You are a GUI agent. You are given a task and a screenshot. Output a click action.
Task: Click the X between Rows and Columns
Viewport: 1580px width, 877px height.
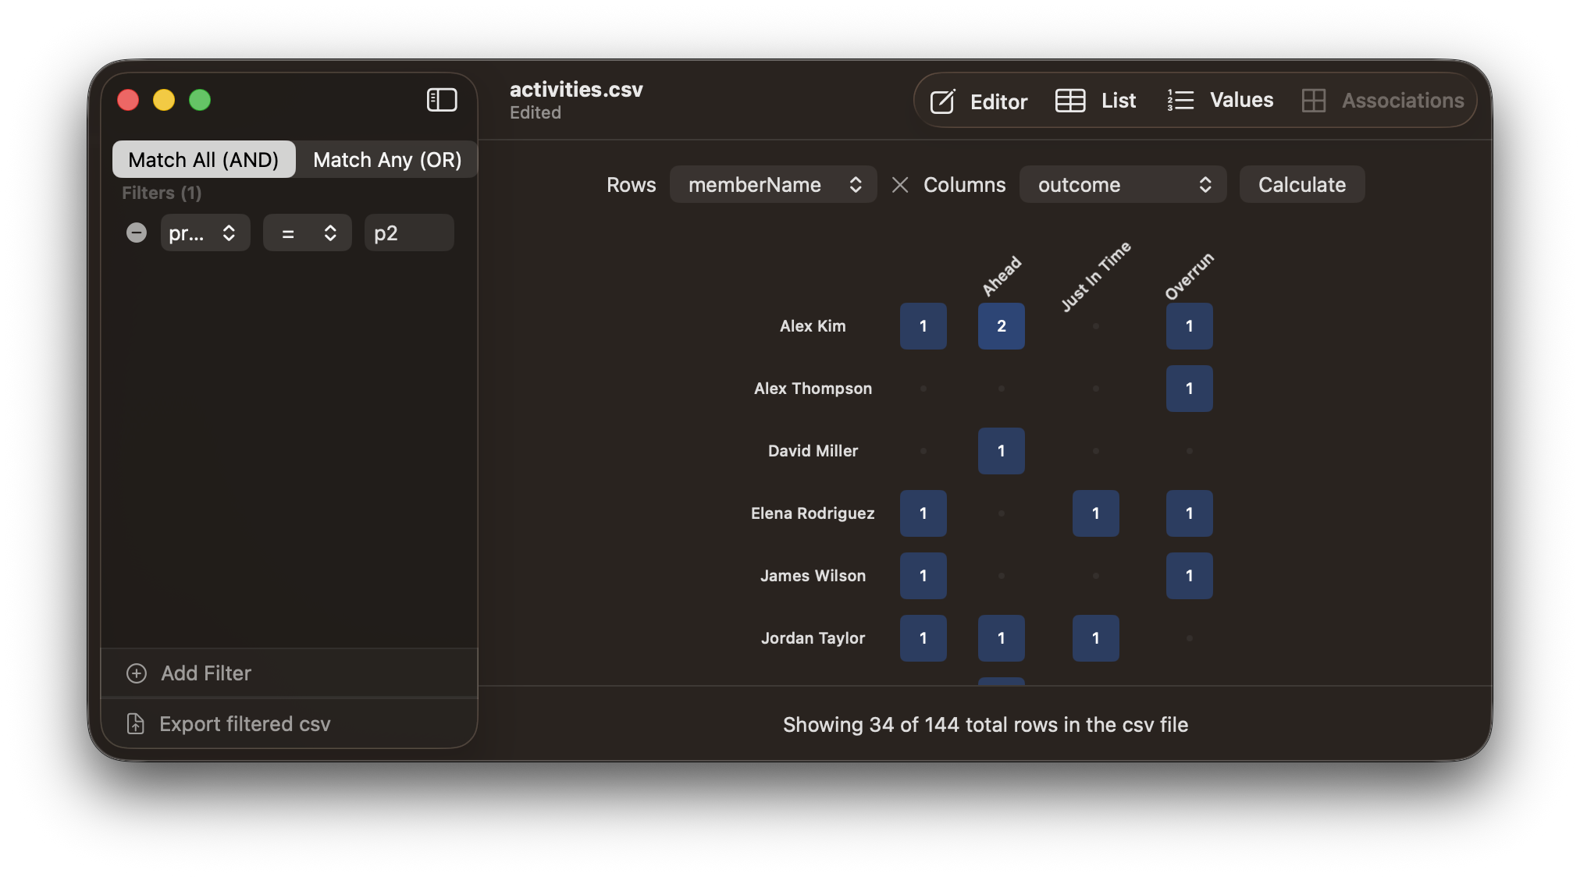pyautogui.click(x=900, y=185)
